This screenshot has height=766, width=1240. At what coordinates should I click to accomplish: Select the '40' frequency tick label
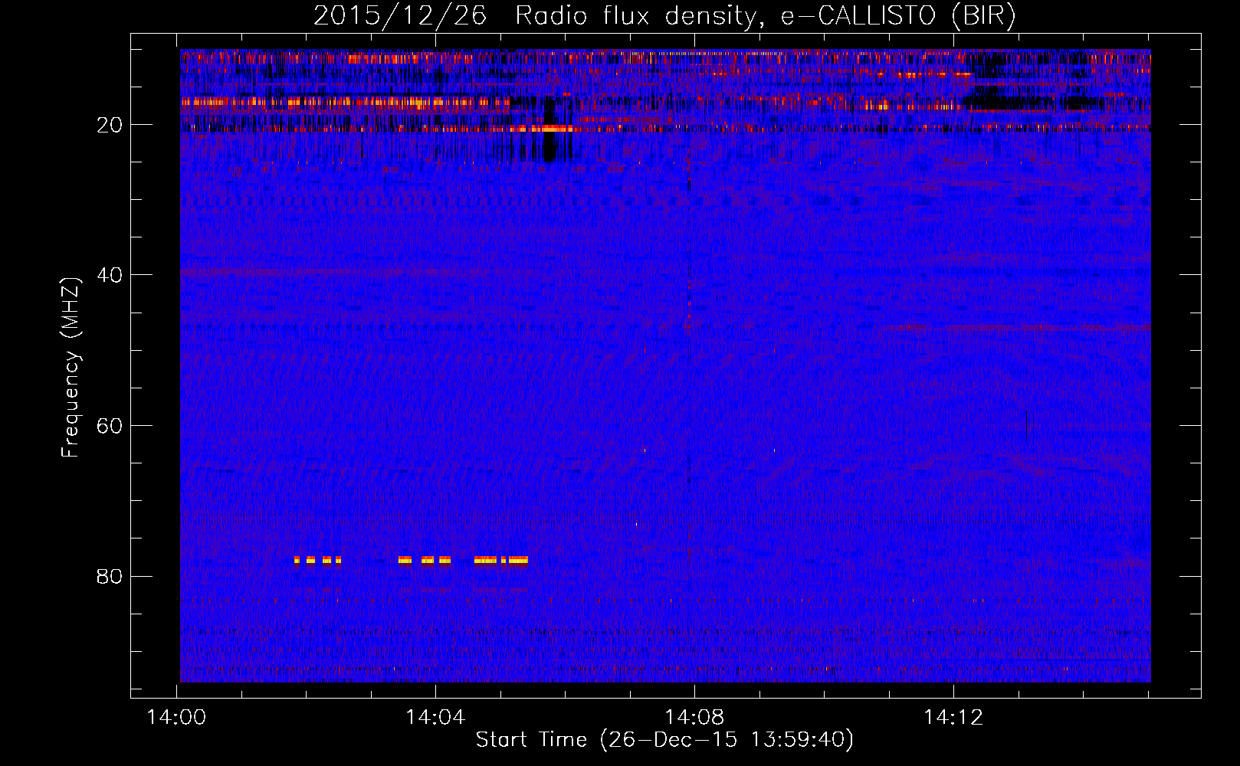point(110,275)
